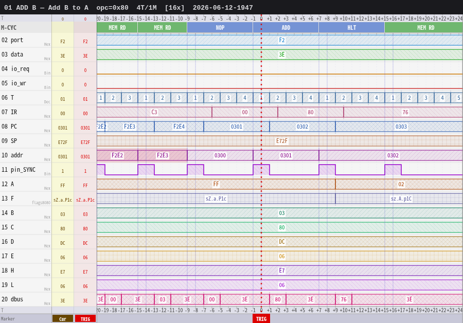Click the F2E2 segment in the addr waveform
The width and height of the screenshot is (463, 323).
(117, 155)
